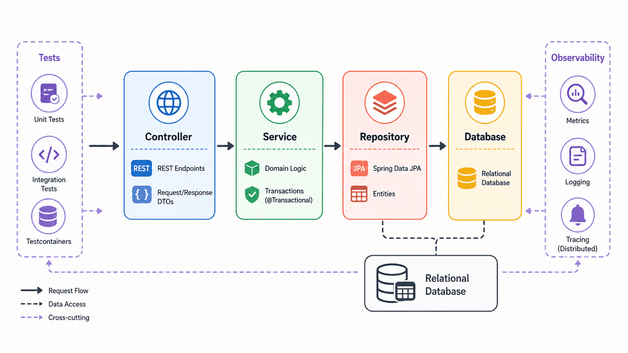
Task: Select the Data Access legend text
Action: point(67,304)
